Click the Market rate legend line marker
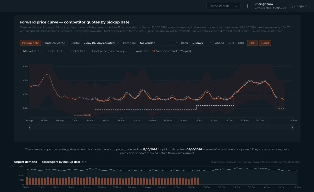The height and width of the screenshot is (192, 314). (21, 51)
